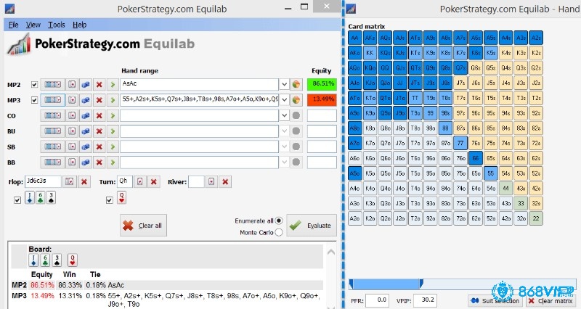
Task: Click Jack of diamonds flop card
Action: tap(30, 197)
